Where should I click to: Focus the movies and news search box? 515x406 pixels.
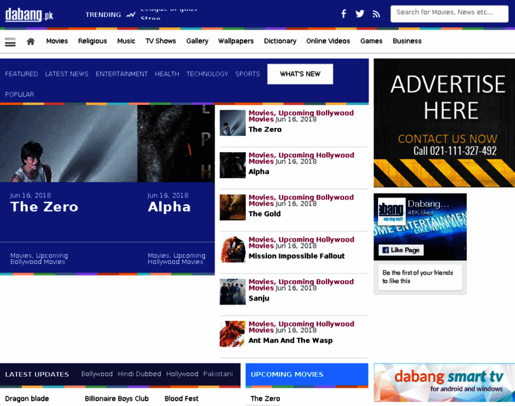(449, 14)
